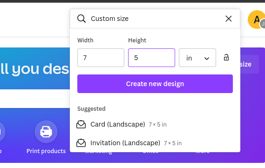Click the search magnifier icon
Image resolution: width=265 pixels, height=168 pixels.
click(x=82, y=19)
